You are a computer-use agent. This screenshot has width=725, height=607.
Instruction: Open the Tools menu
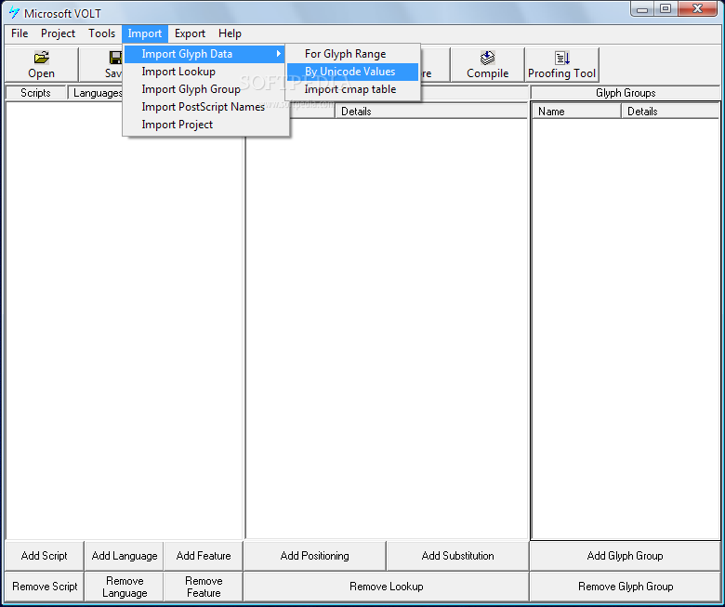[101, 33]
